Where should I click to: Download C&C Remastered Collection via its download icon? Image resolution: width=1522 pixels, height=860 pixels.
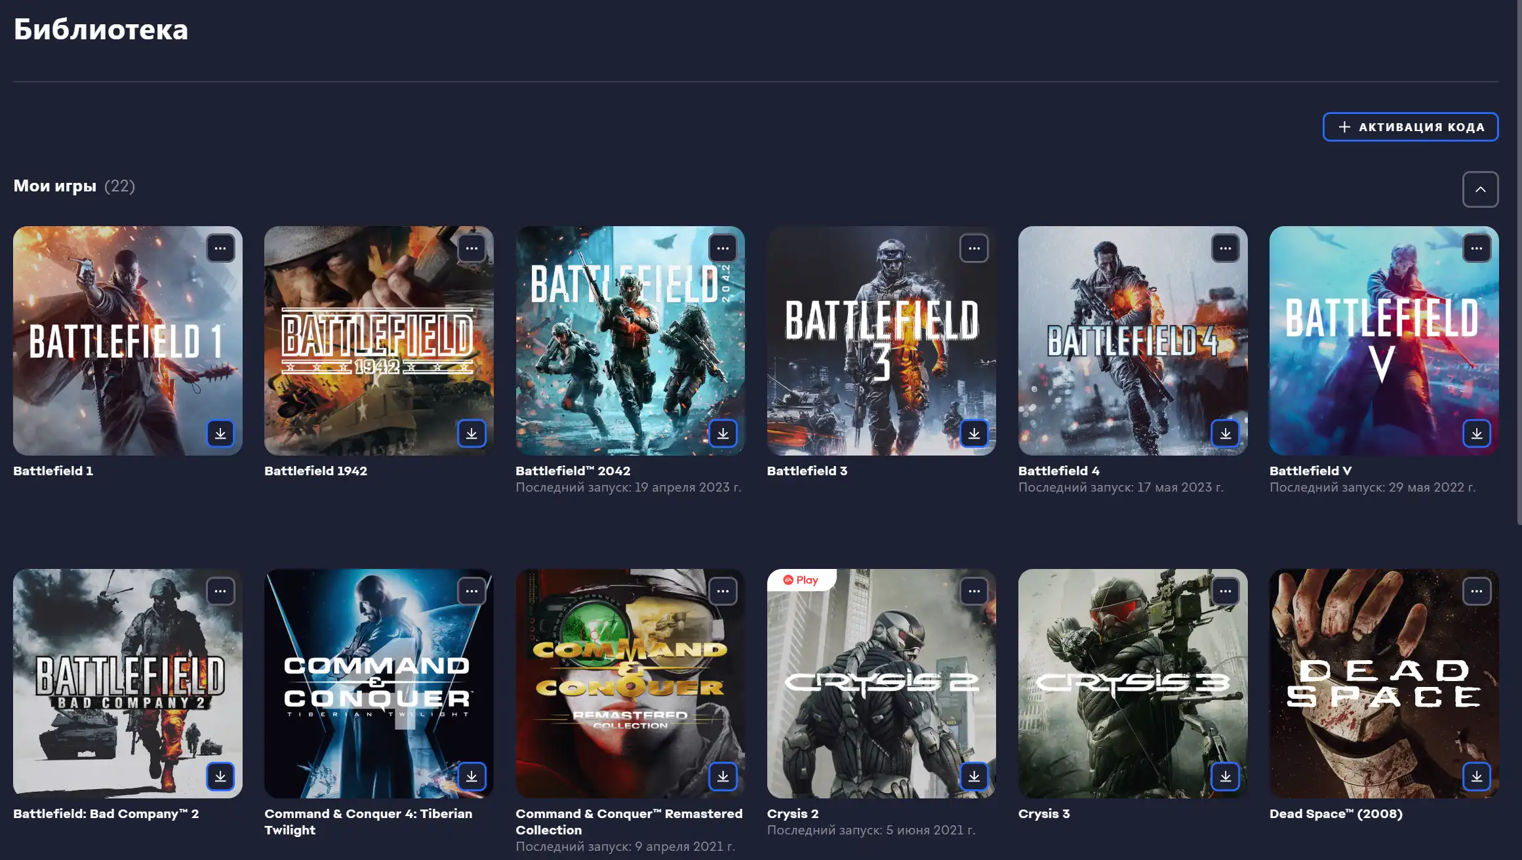(723, 776)
